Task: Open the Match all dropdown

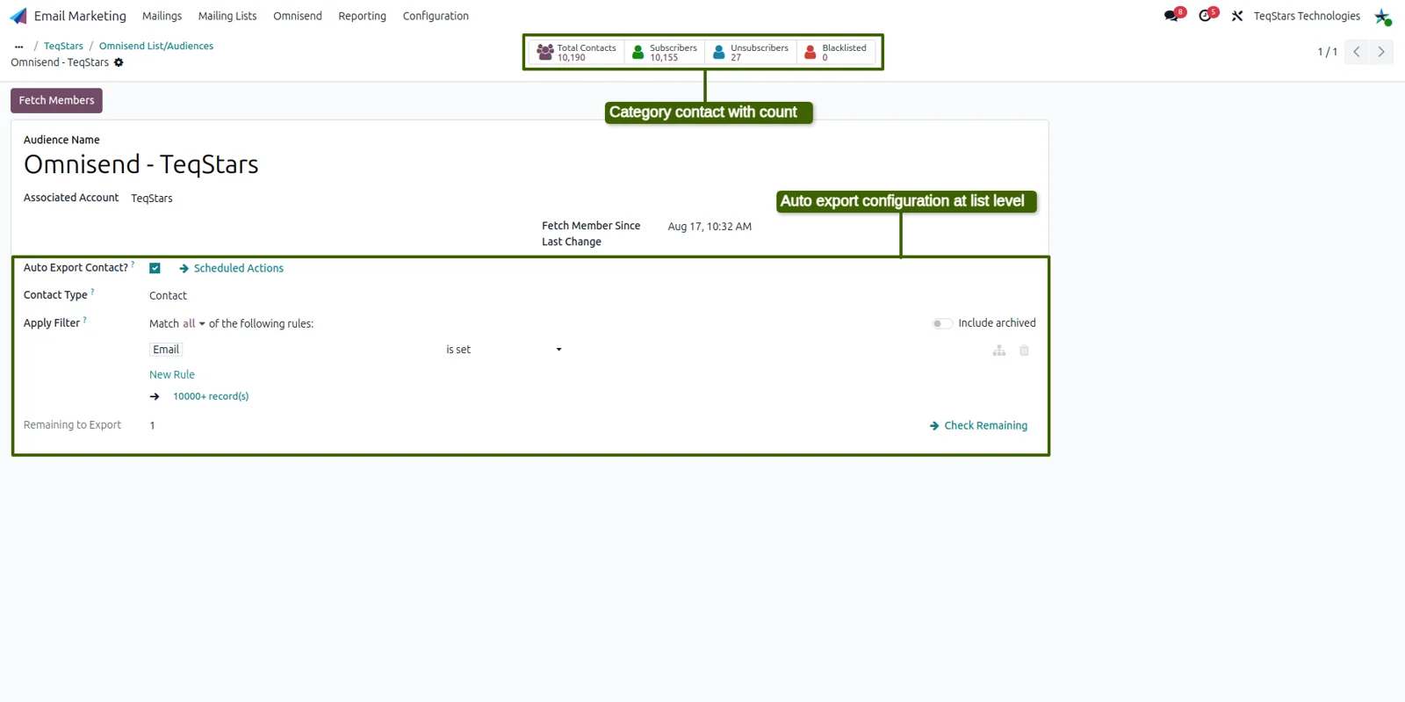Action: (x=193, y=323)
